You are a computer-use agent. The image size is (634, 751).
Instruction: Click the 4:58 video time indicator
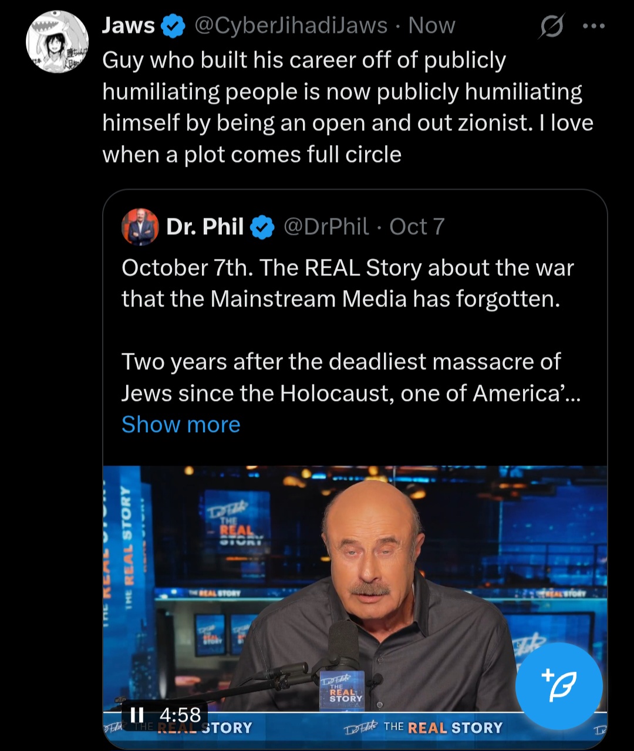[x=180, y=715]
